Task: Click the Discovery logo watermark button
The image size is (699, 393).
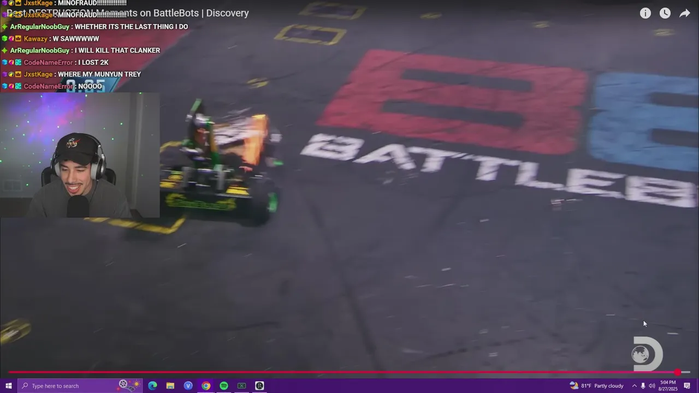Action: point(648,354)
